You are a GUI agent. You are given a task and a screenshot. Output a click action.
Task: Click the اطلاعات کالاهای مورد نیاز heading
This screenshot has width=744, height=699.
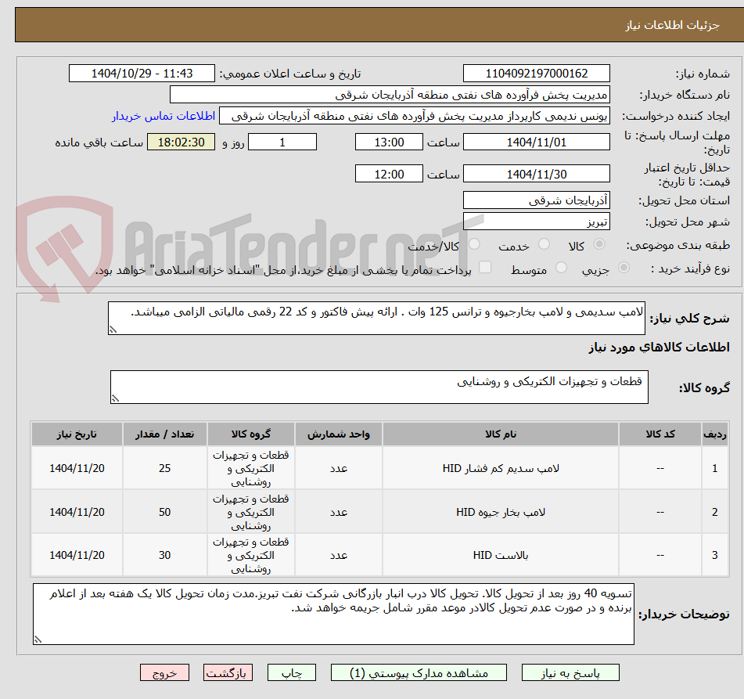click(x=659, y=347)
